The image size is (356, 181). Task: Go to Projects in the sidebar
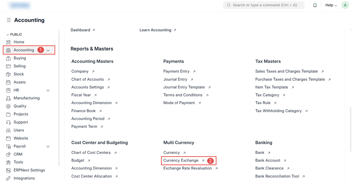21,114
